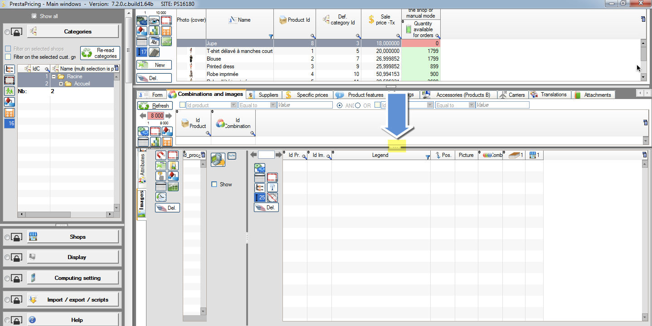Collapse the Racine category tree node

(x=54, y=77)
